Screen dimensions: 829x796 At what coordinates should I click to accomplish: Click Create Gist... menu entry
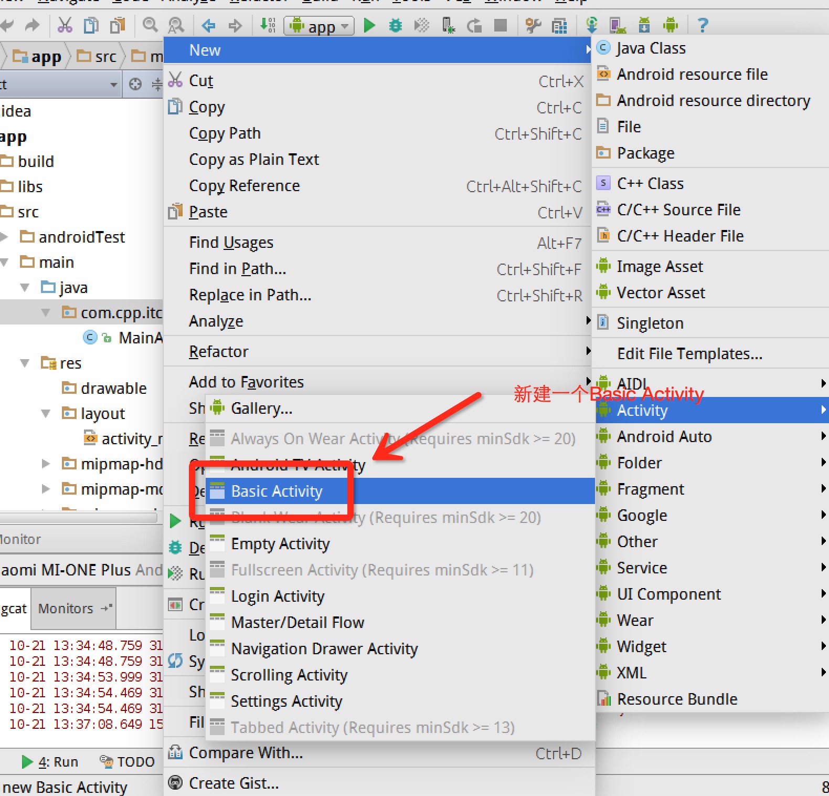[380, 783]
